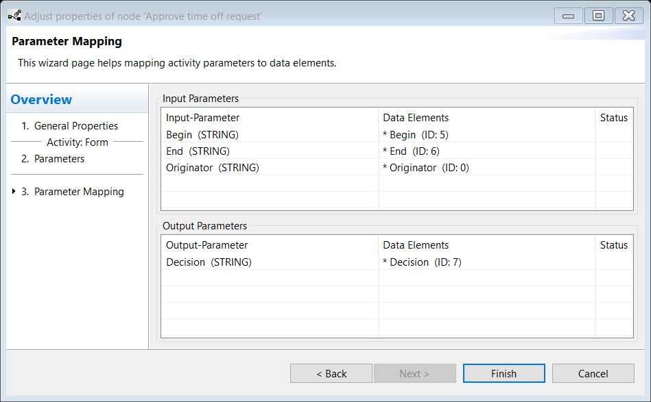Close the dialog with the X icon

click(x=628, y=16)
